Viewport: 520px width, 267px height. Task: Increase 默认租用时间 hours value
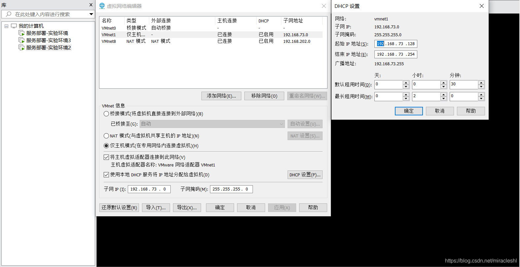(x=444, y=83)
